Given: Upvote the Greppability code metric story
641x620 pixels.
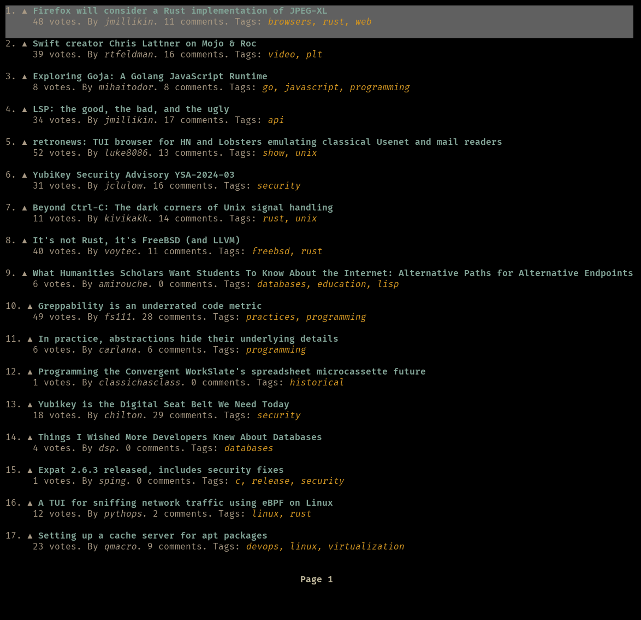Looking at the screenshot, I should tap(30, 306).
